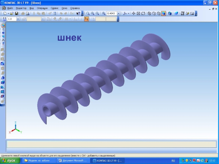Switch to thin hidden lines display
The image size is (219, 164).
[x=159, y=13]
